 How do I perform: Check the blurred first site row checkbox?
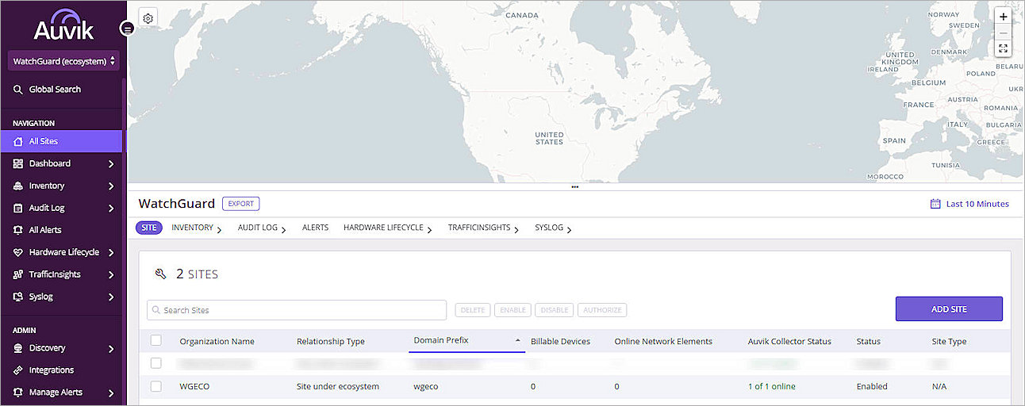pos(156,363)
